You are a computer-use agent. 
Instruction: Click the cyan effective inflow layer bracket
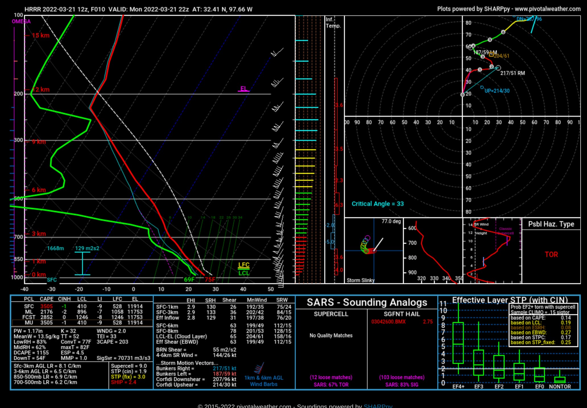click(x=82, y=263)
